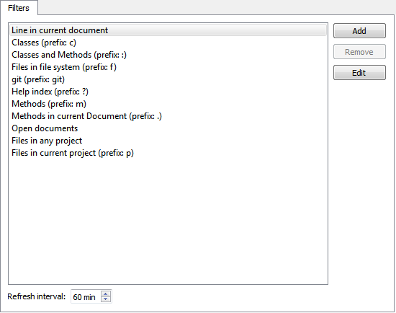Click empty area of filters list
Viewport: 396px width, 313px height.
pyautogui.click(x=168, y=220)
